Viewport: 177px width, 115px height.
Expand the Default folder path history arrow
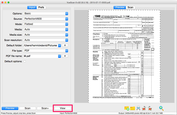(x=60, y=46)
